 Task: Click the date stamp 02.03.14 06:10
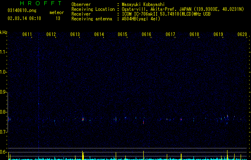24,18
